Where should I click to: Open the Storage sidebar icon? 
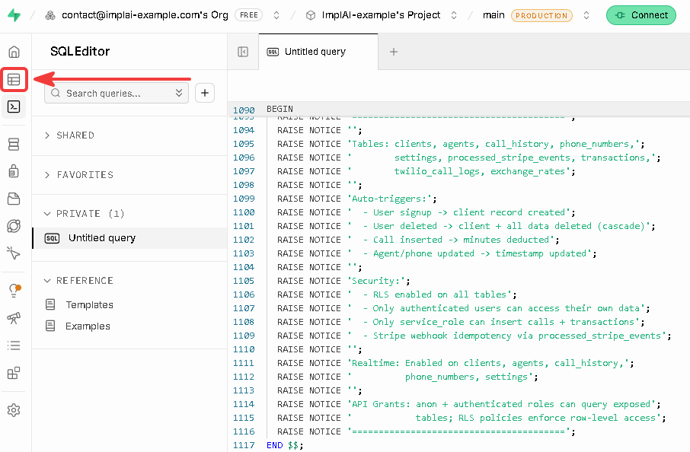(14, 199)
